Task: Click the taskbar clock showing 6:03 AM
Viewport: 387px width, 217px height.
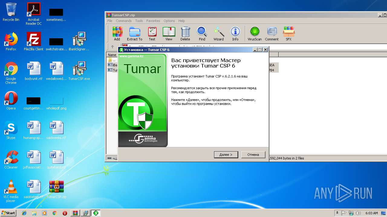Action: click(372, 213)
